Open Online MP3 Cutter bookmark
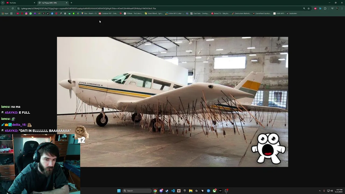Screen dimensions: 345x194 [x=175, y=13]
